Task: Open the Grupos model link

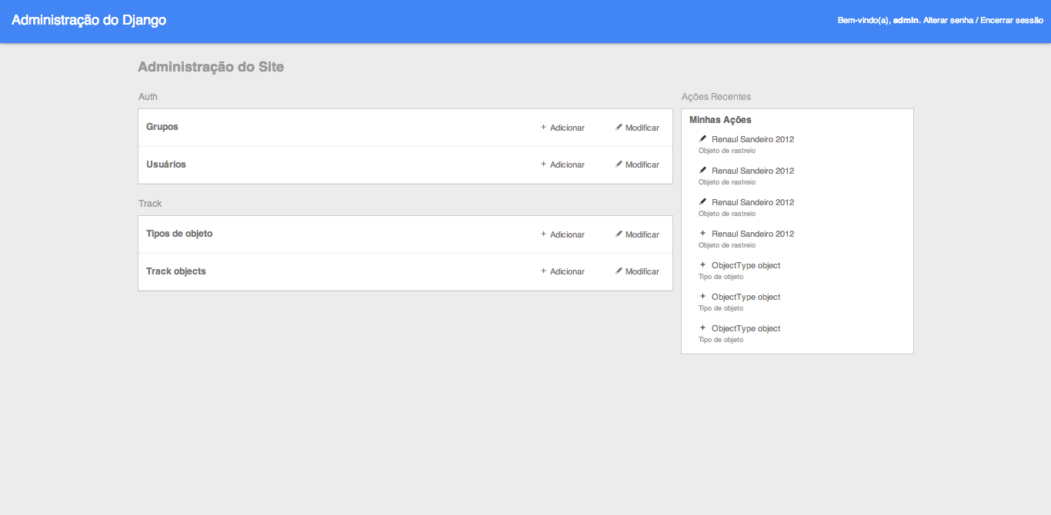Action: [162, 127]
